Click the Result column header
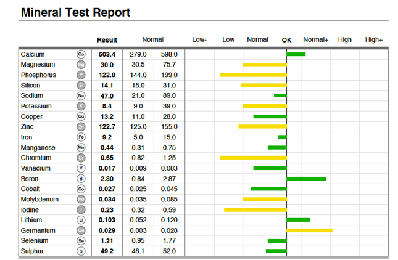 click(x=107, y=40)
